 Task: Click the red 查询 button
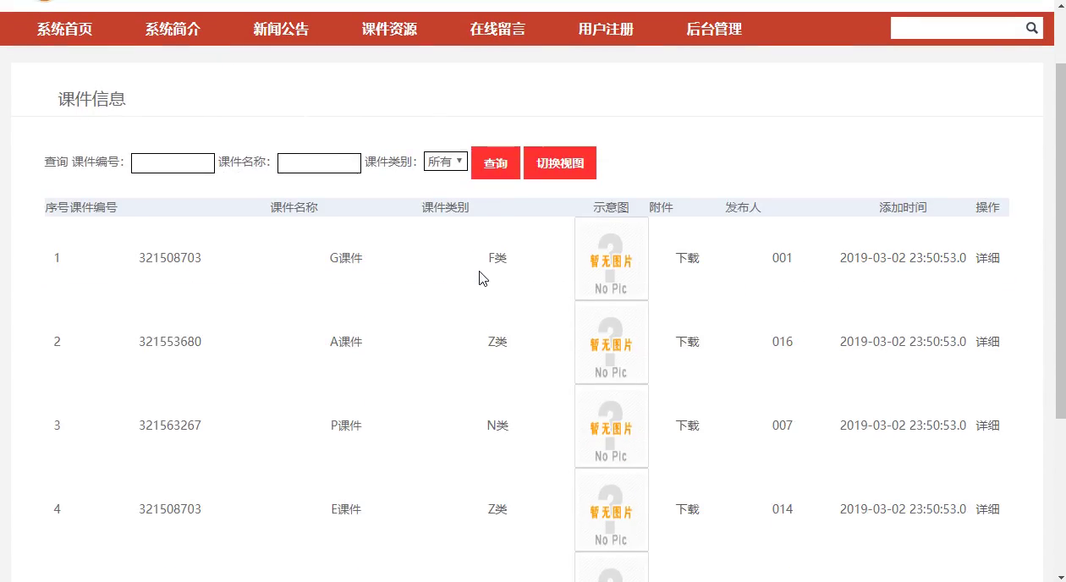(496, 163)
